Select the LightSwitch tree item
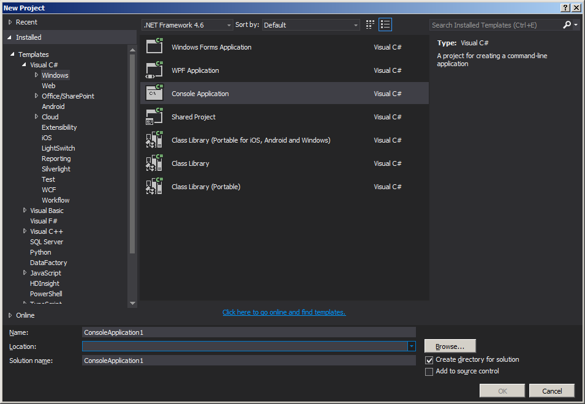Image resolution: width=585 pixels, height=404 pixels. [x=58, y=148]
